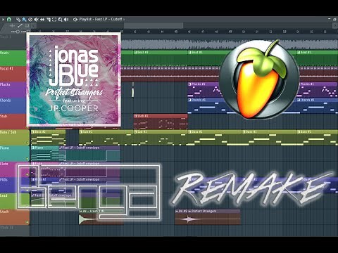
Task: Jump to bar 50 on timeline ruler
Action: coord(244,32)
